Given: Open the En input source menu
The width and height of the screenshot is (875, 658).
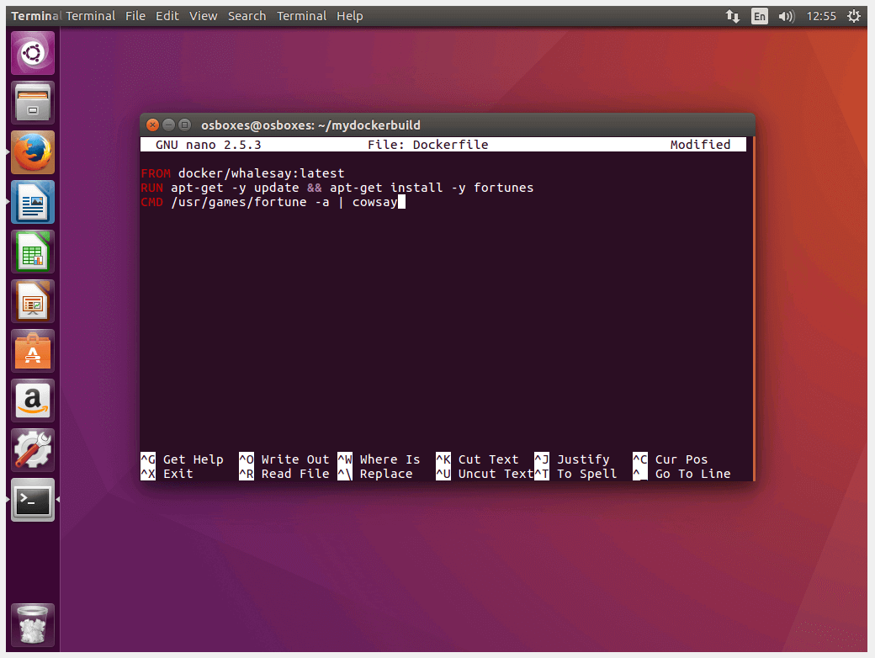Looking at the screenshot, I should [759, 15].
